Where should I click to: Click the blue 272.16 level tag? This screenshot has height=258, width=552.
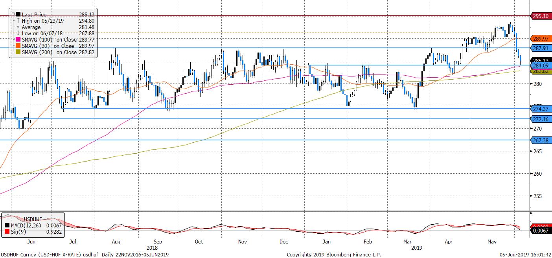click(541, 119)
